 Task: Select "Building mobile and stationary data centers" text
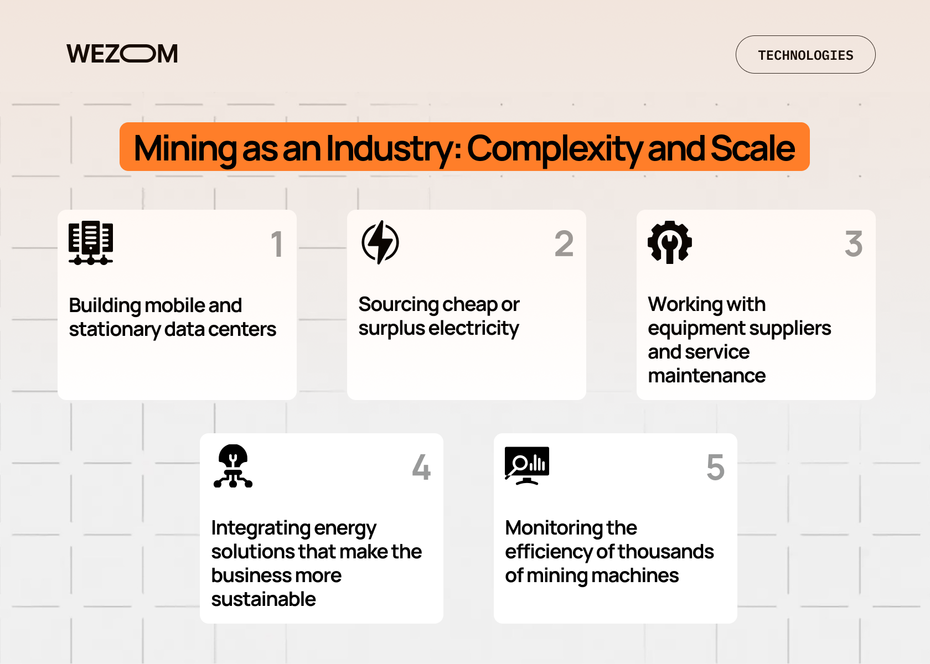172,317
